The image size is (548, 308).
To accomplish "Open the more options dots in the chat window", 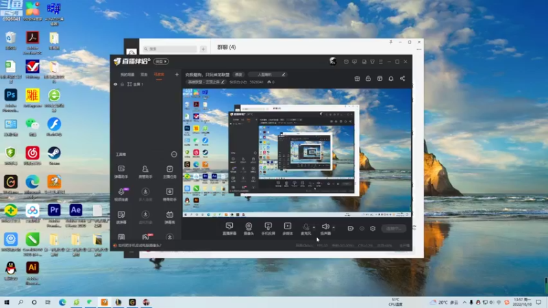I will tap(419, 49).
